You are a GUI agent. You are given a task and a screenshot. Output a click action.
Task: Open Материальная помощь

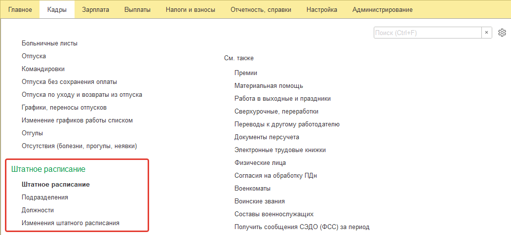(269, 86)
